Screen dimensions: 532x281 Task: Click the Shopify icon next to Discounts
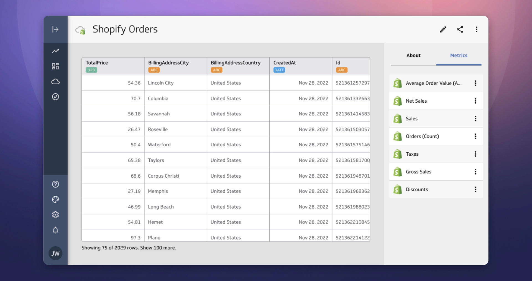(x=398, y=189)
